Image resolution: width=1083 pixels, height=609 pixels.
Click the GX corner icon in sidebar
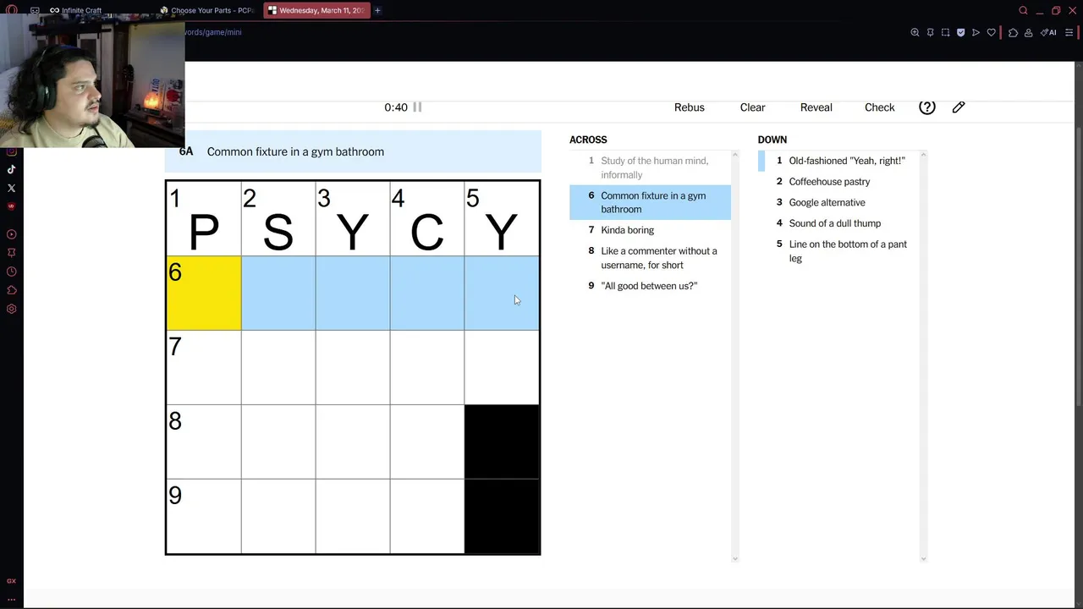(11, 581)
